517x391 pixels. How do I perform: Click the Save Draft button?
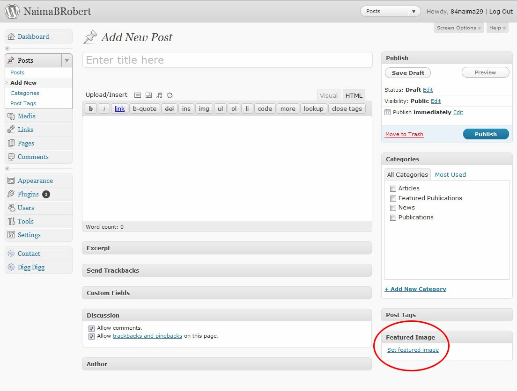click(408, 73)
